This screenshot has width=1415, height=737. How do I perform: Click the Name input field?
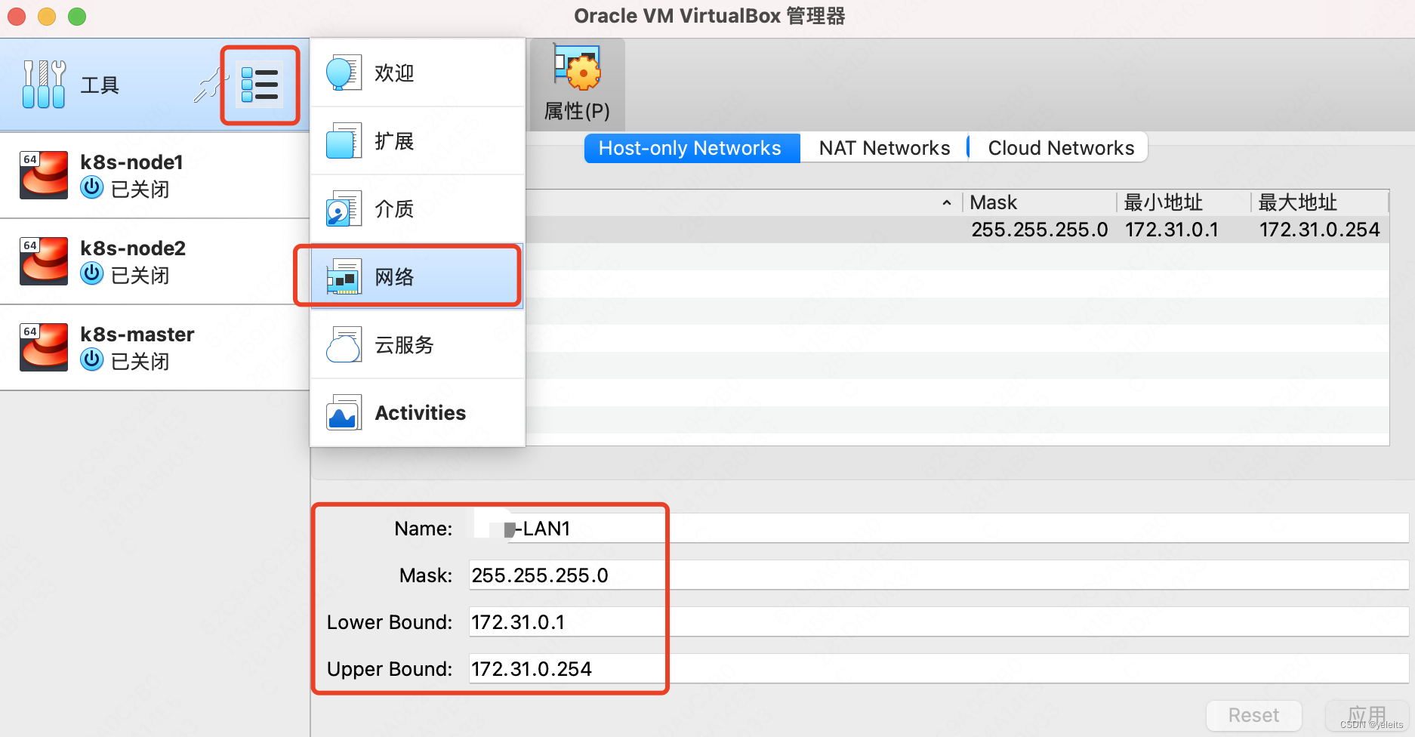[939, 528]
